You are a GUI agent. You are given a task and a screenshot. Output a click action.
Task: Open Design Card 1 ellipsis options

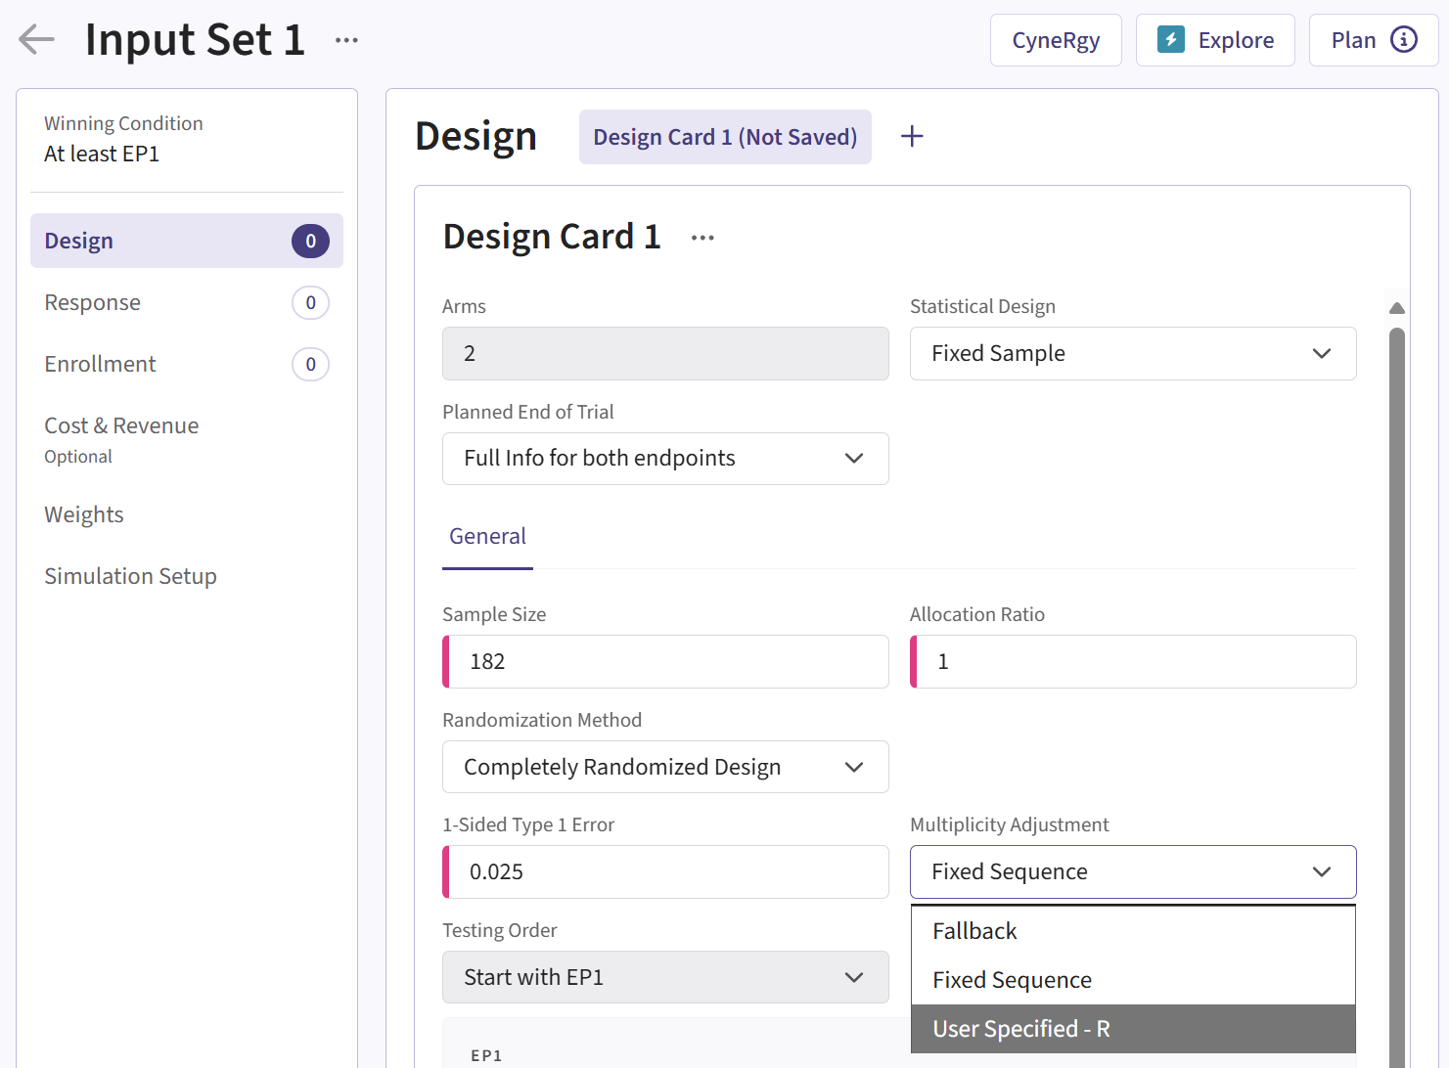point(702,238)
